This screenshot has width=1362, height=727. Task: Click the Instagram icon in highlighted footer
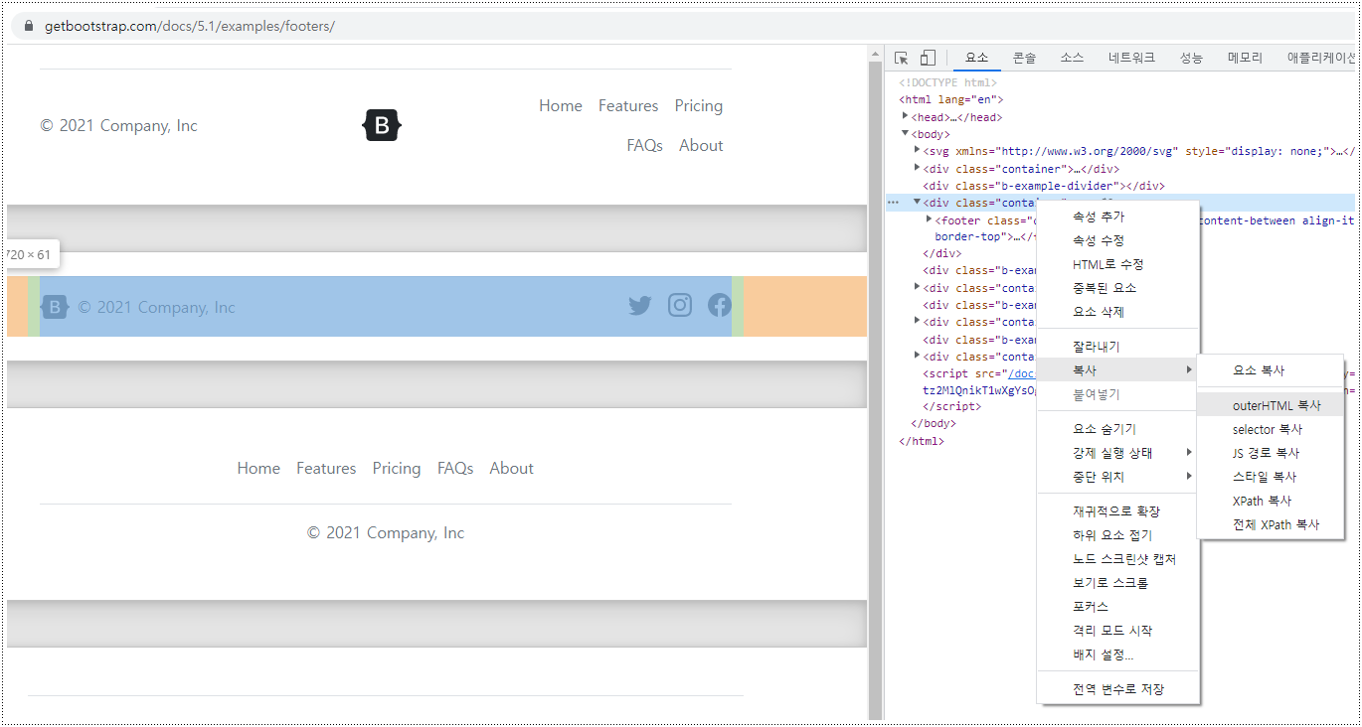(x=680, y=306)
